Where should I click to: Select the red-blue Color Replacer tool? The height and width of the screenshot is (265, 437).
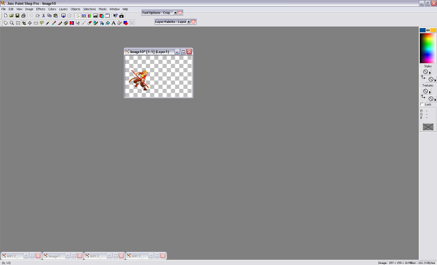(x=72, y=23)
